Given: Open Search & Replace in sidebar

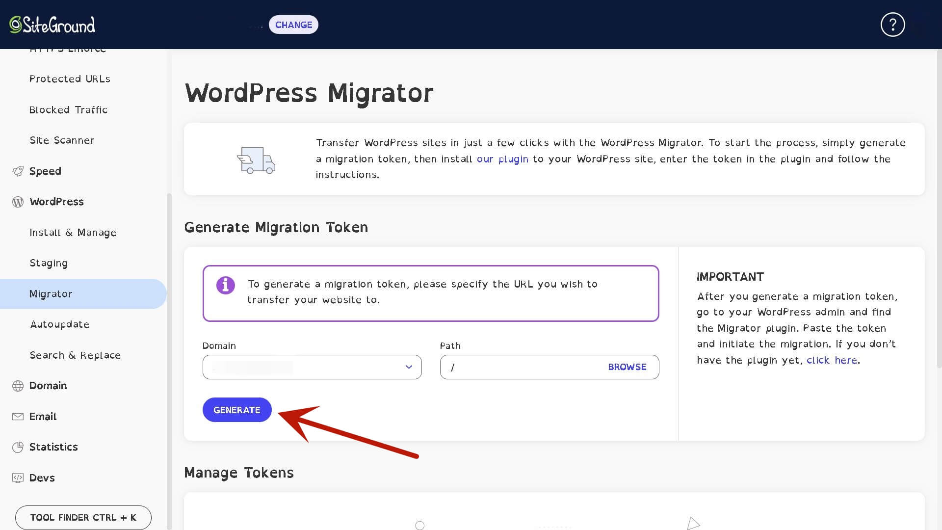Looking at the screenshot, I should click(75, 355).
